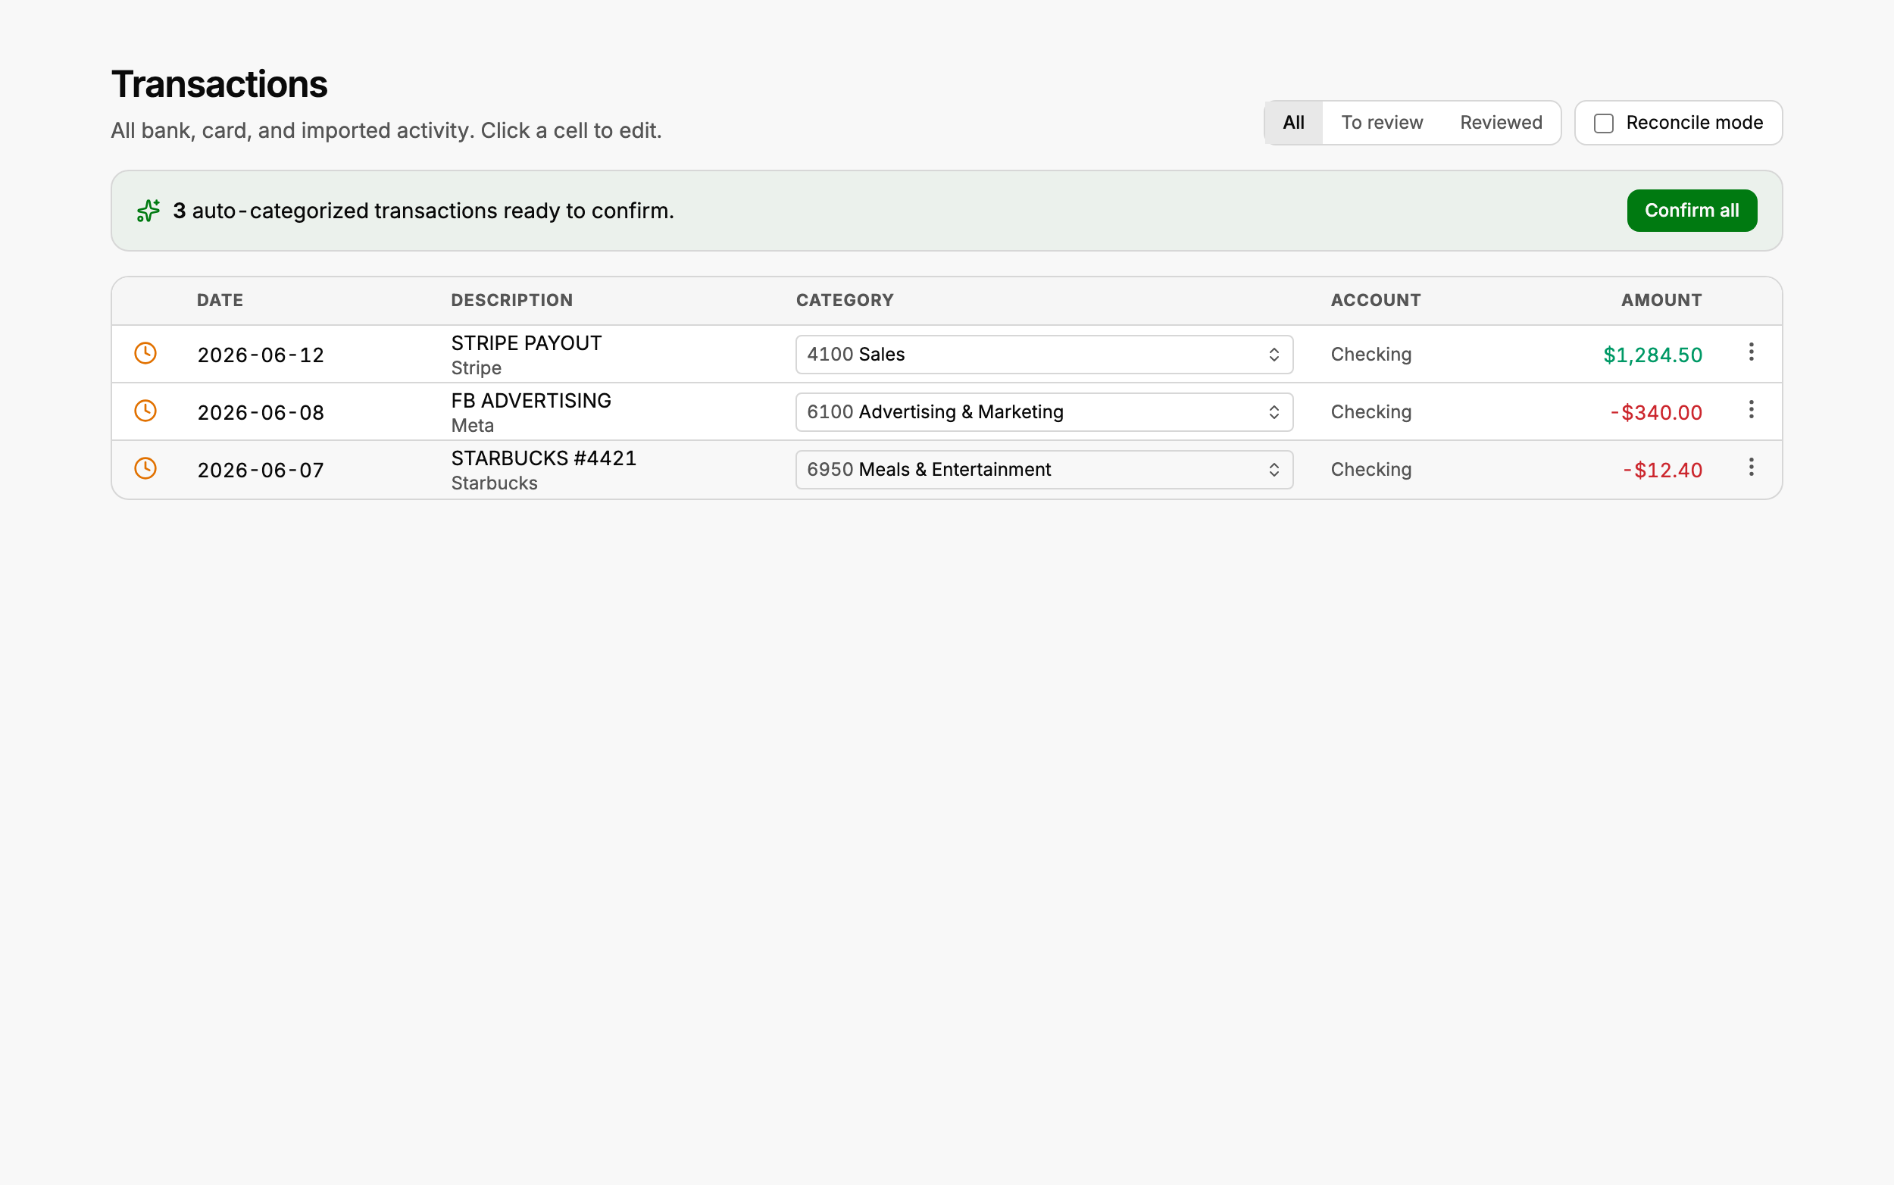The height and width of the screenshot is (1185, 1894).
Task: Select the All filter tab
Action: click(x=1294, y=123)
